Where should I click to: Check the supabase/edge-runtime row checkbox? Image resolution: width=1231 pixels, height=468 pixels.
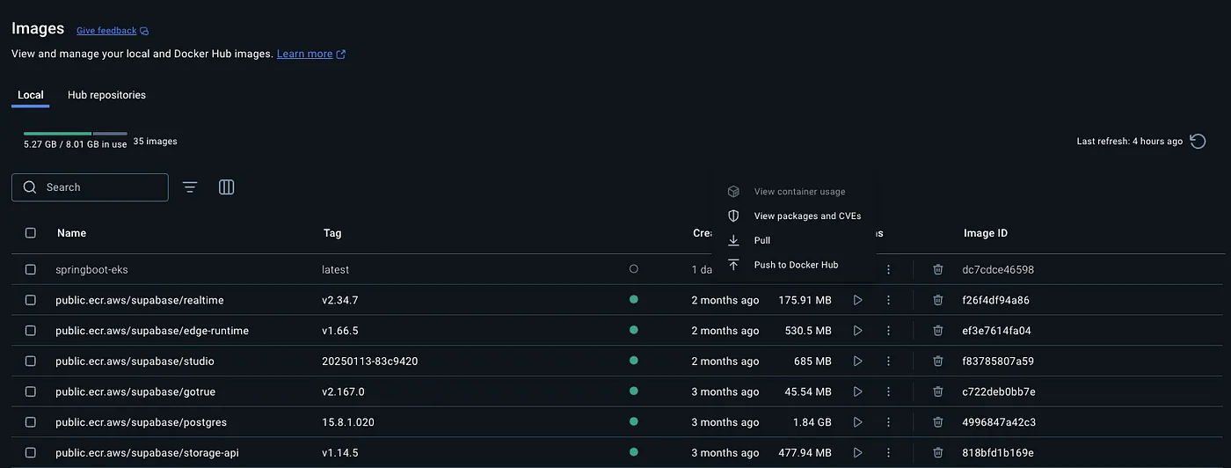click(31, 331)
